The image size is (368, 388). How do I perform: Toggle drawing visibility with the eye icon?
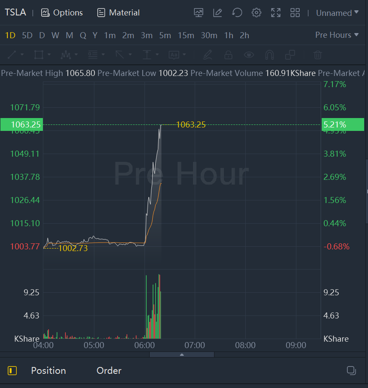pos(249,55)
